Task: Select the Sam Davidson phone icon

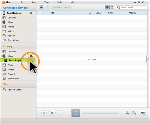Action: tap(4, 13)
